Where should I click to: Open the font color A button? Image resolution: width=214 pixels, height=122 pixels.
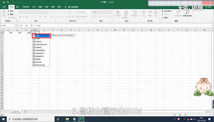click(45, 16)
